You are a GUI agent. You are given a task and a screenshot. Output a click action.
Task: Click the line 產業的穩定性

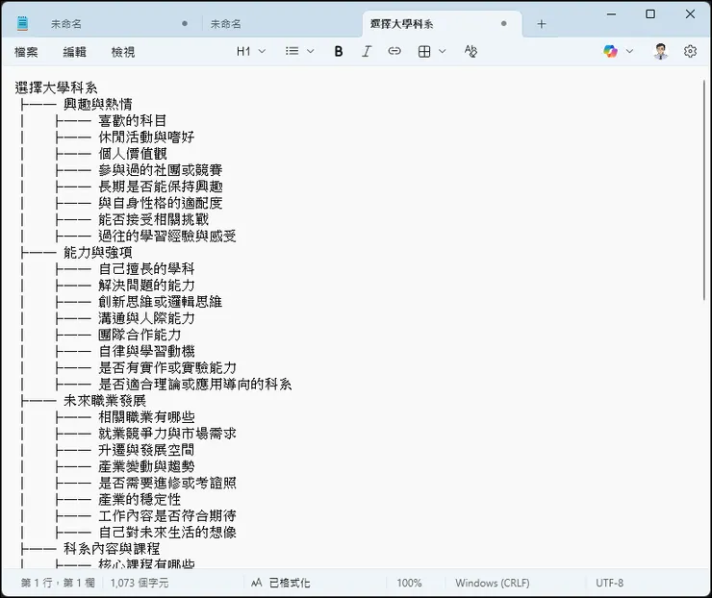click(140, 500)
